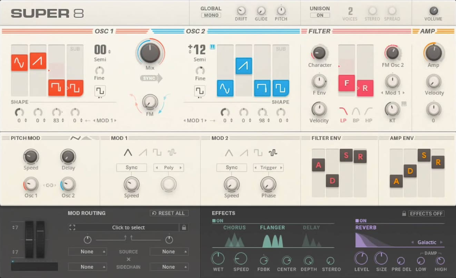Click the Amp Env S slider block

(x=424, y=155)
